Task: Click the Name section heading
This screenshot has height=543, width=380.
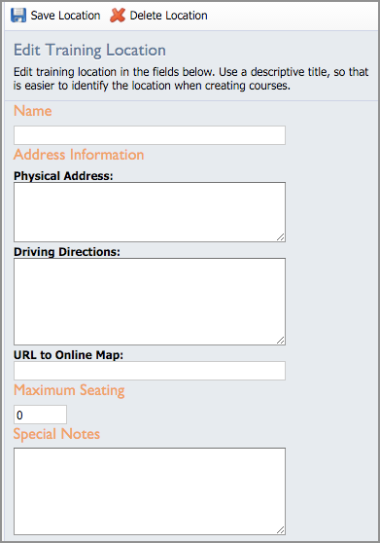Action: pyautogui.click(x=33, y=111)
